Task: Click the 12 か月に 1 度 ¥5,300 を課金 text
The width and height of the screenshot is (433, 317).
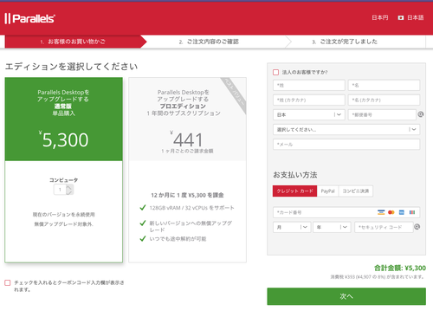Action: tap(187, 195)
